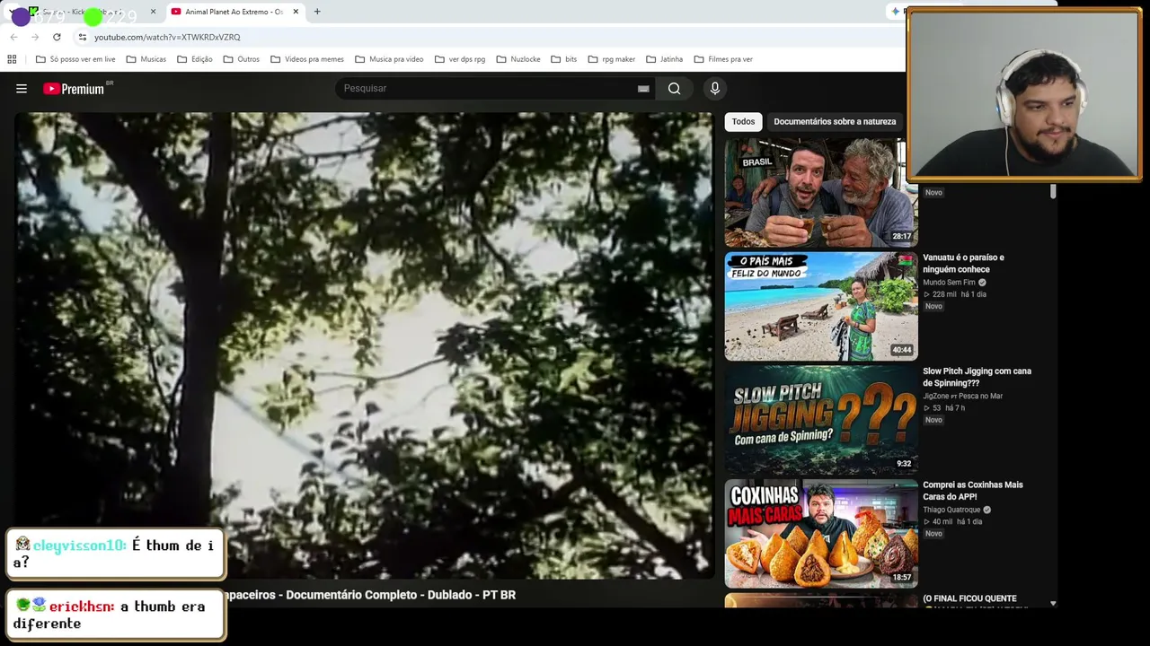This screenshot has height=646, width=1150.
Task: Open the Chrome apps grid shortcut
Action: point(12,59)
